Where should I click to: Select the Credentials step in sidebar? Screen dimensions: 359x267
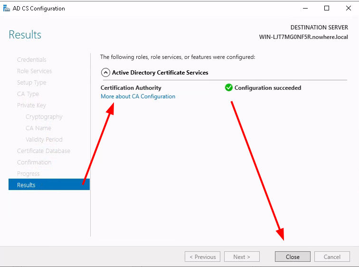pyautogui.click(x=32, y=59)
